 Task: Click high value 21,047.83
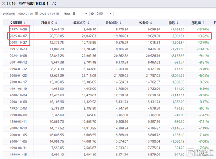(89, 36)
